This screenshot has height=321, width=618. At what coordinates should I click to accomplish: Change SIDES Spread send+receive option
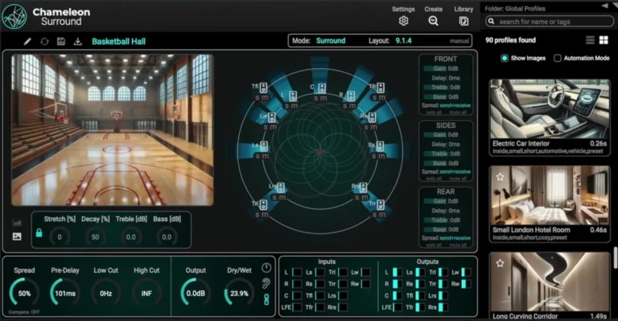click(455, 171)
